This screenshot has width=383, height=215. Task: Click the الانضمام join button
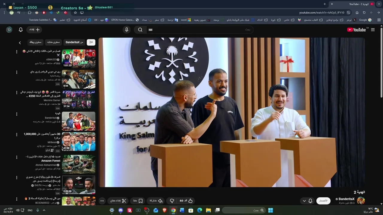click(x=323, y=201)
